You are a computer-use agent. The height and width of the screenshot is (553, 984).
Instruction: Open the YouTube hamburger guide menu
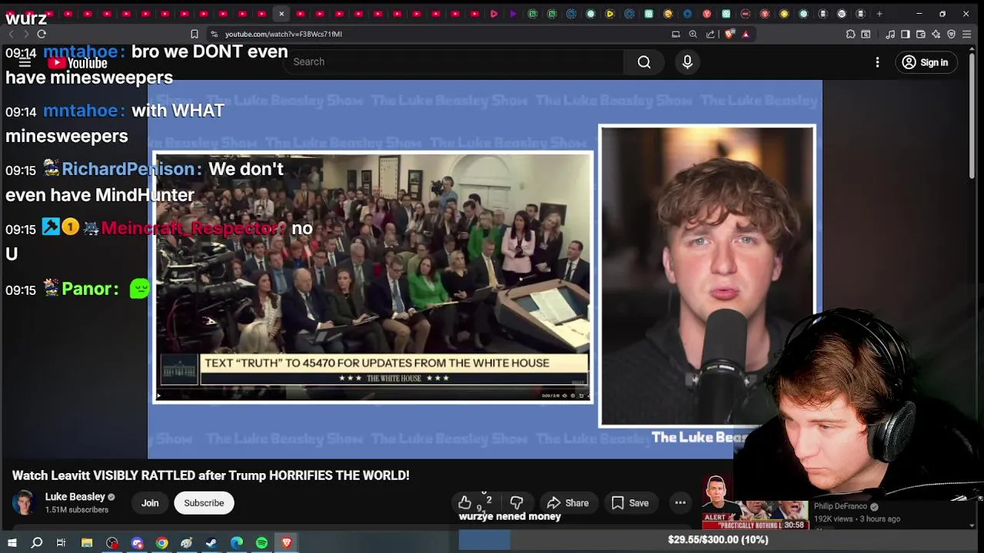(x=25, y=63)
